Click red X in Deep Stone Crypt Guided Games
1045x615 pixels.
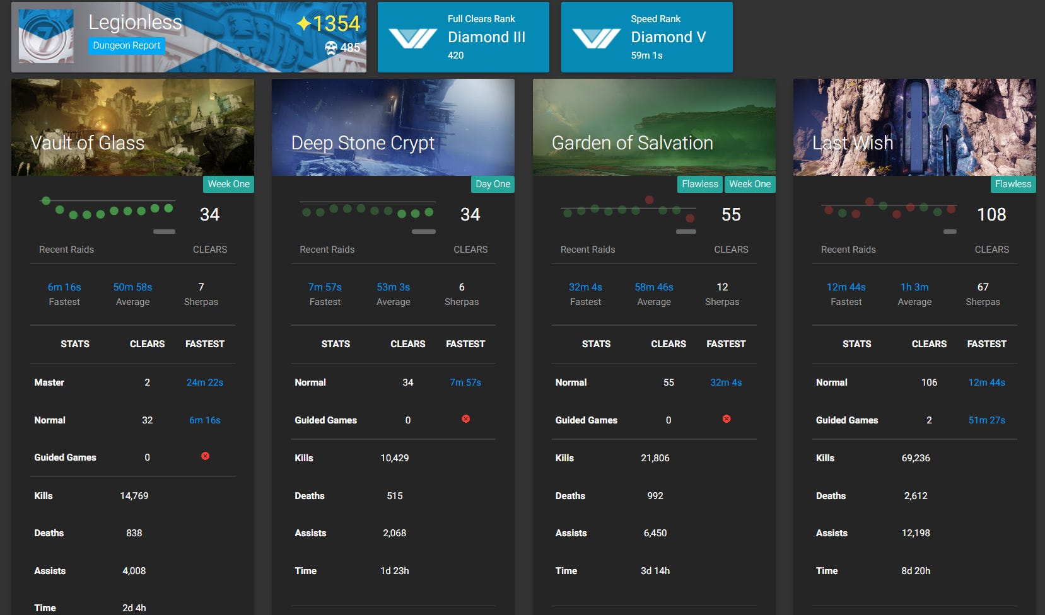(466, 419)
